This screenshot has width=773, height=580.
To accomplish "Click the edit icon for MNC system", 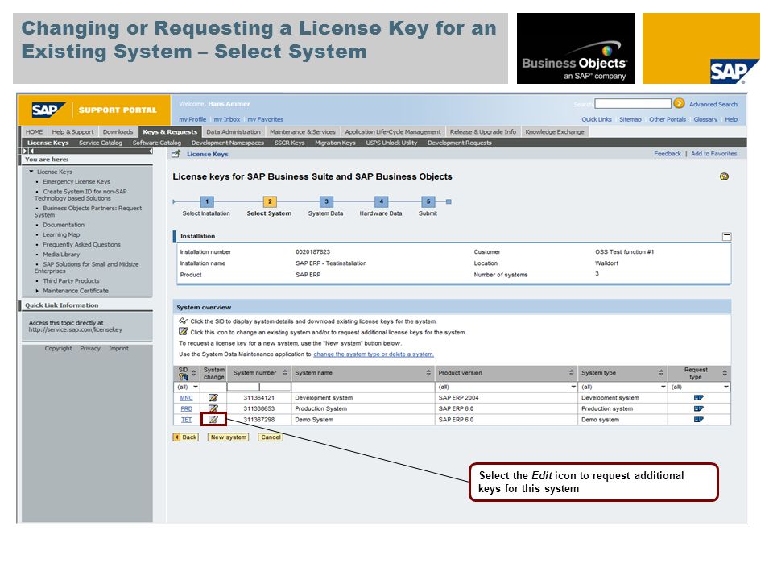I will [x=213, y=397].
